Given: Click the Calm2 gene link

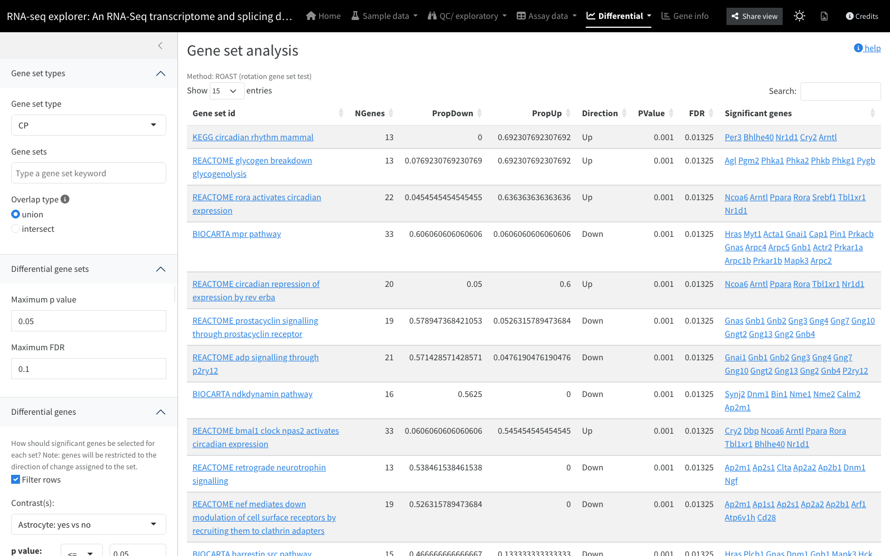Looking at the screenshot, I should point(848,394).
